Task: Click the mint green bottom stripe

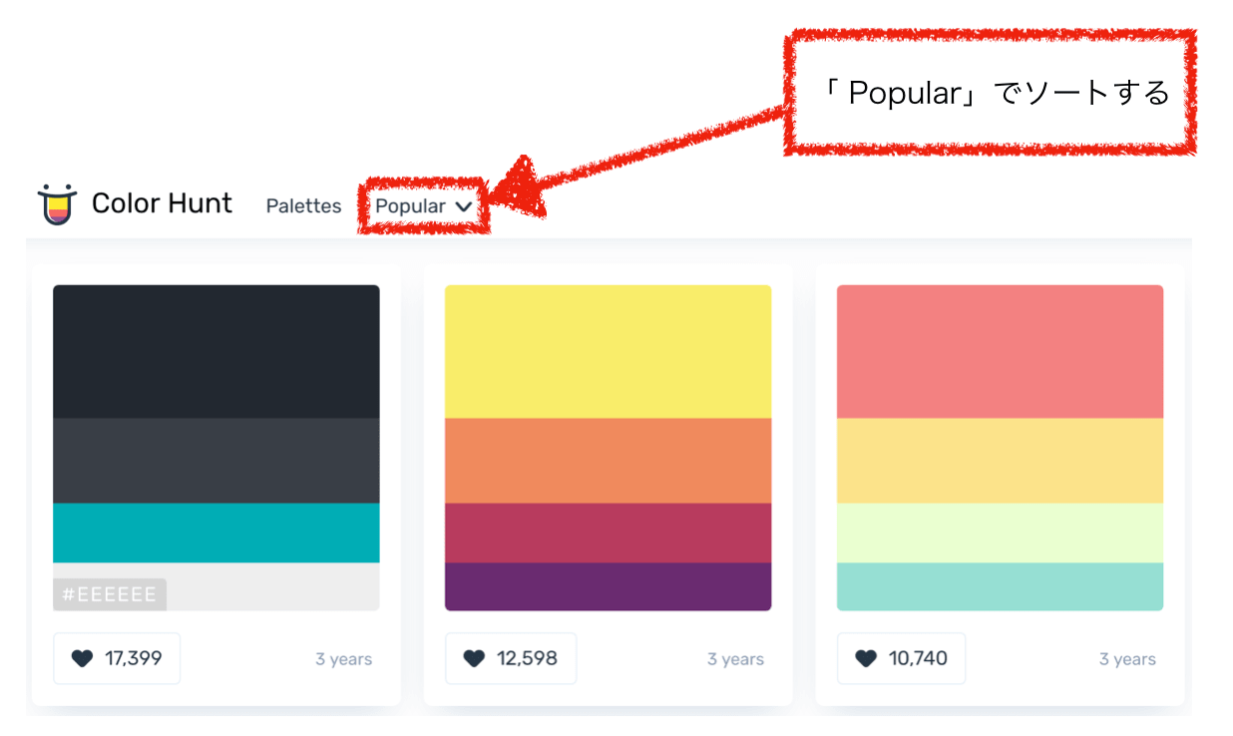Action: click(1000, 583)
